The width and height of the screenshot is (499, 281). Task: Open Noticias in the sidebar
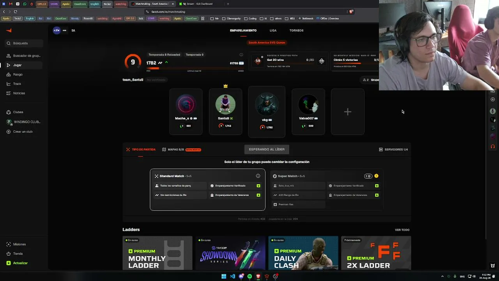pyautogui.click(x=23, y=93)
